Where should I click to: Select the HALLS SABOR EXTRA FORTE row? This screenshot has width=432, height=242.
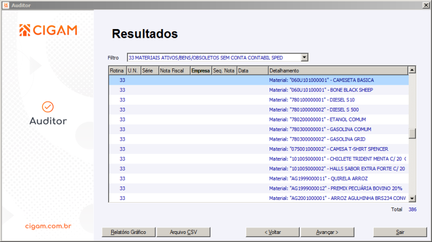[x=259, y=169]
